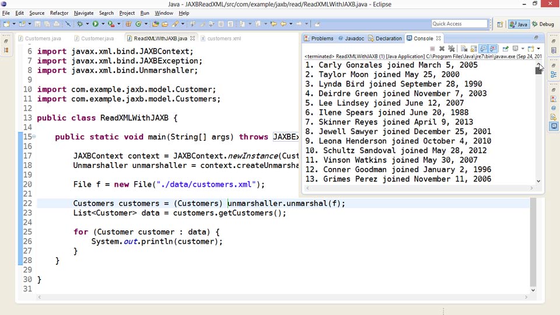
Task: Click the Open Task folder icon
Action: click(165, 24)
